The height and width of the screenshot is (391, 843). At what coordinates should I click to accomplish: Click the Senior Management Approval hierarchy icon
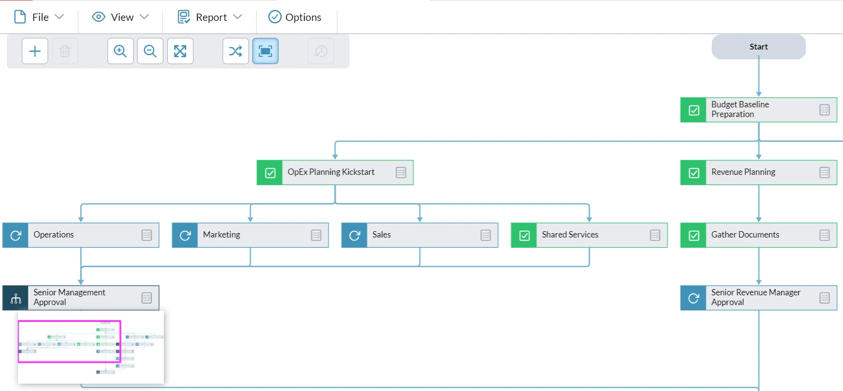pyautogui.click(x=16, y=298)
